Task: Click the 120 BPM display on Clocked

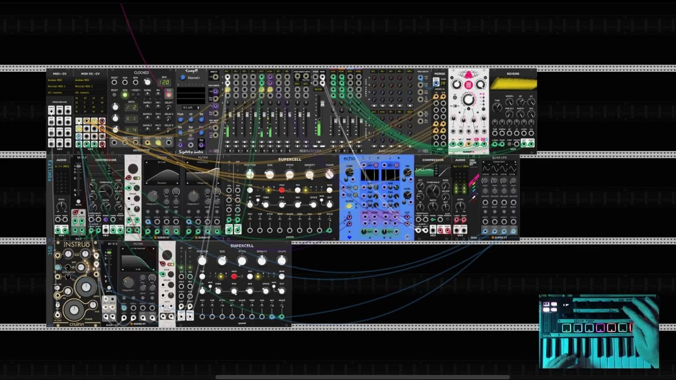Action: (164, 82)
